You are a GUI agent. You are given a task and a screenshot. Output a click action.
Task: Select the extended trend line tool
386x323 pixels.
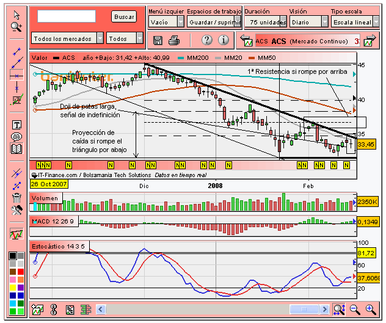coord(16,62)
